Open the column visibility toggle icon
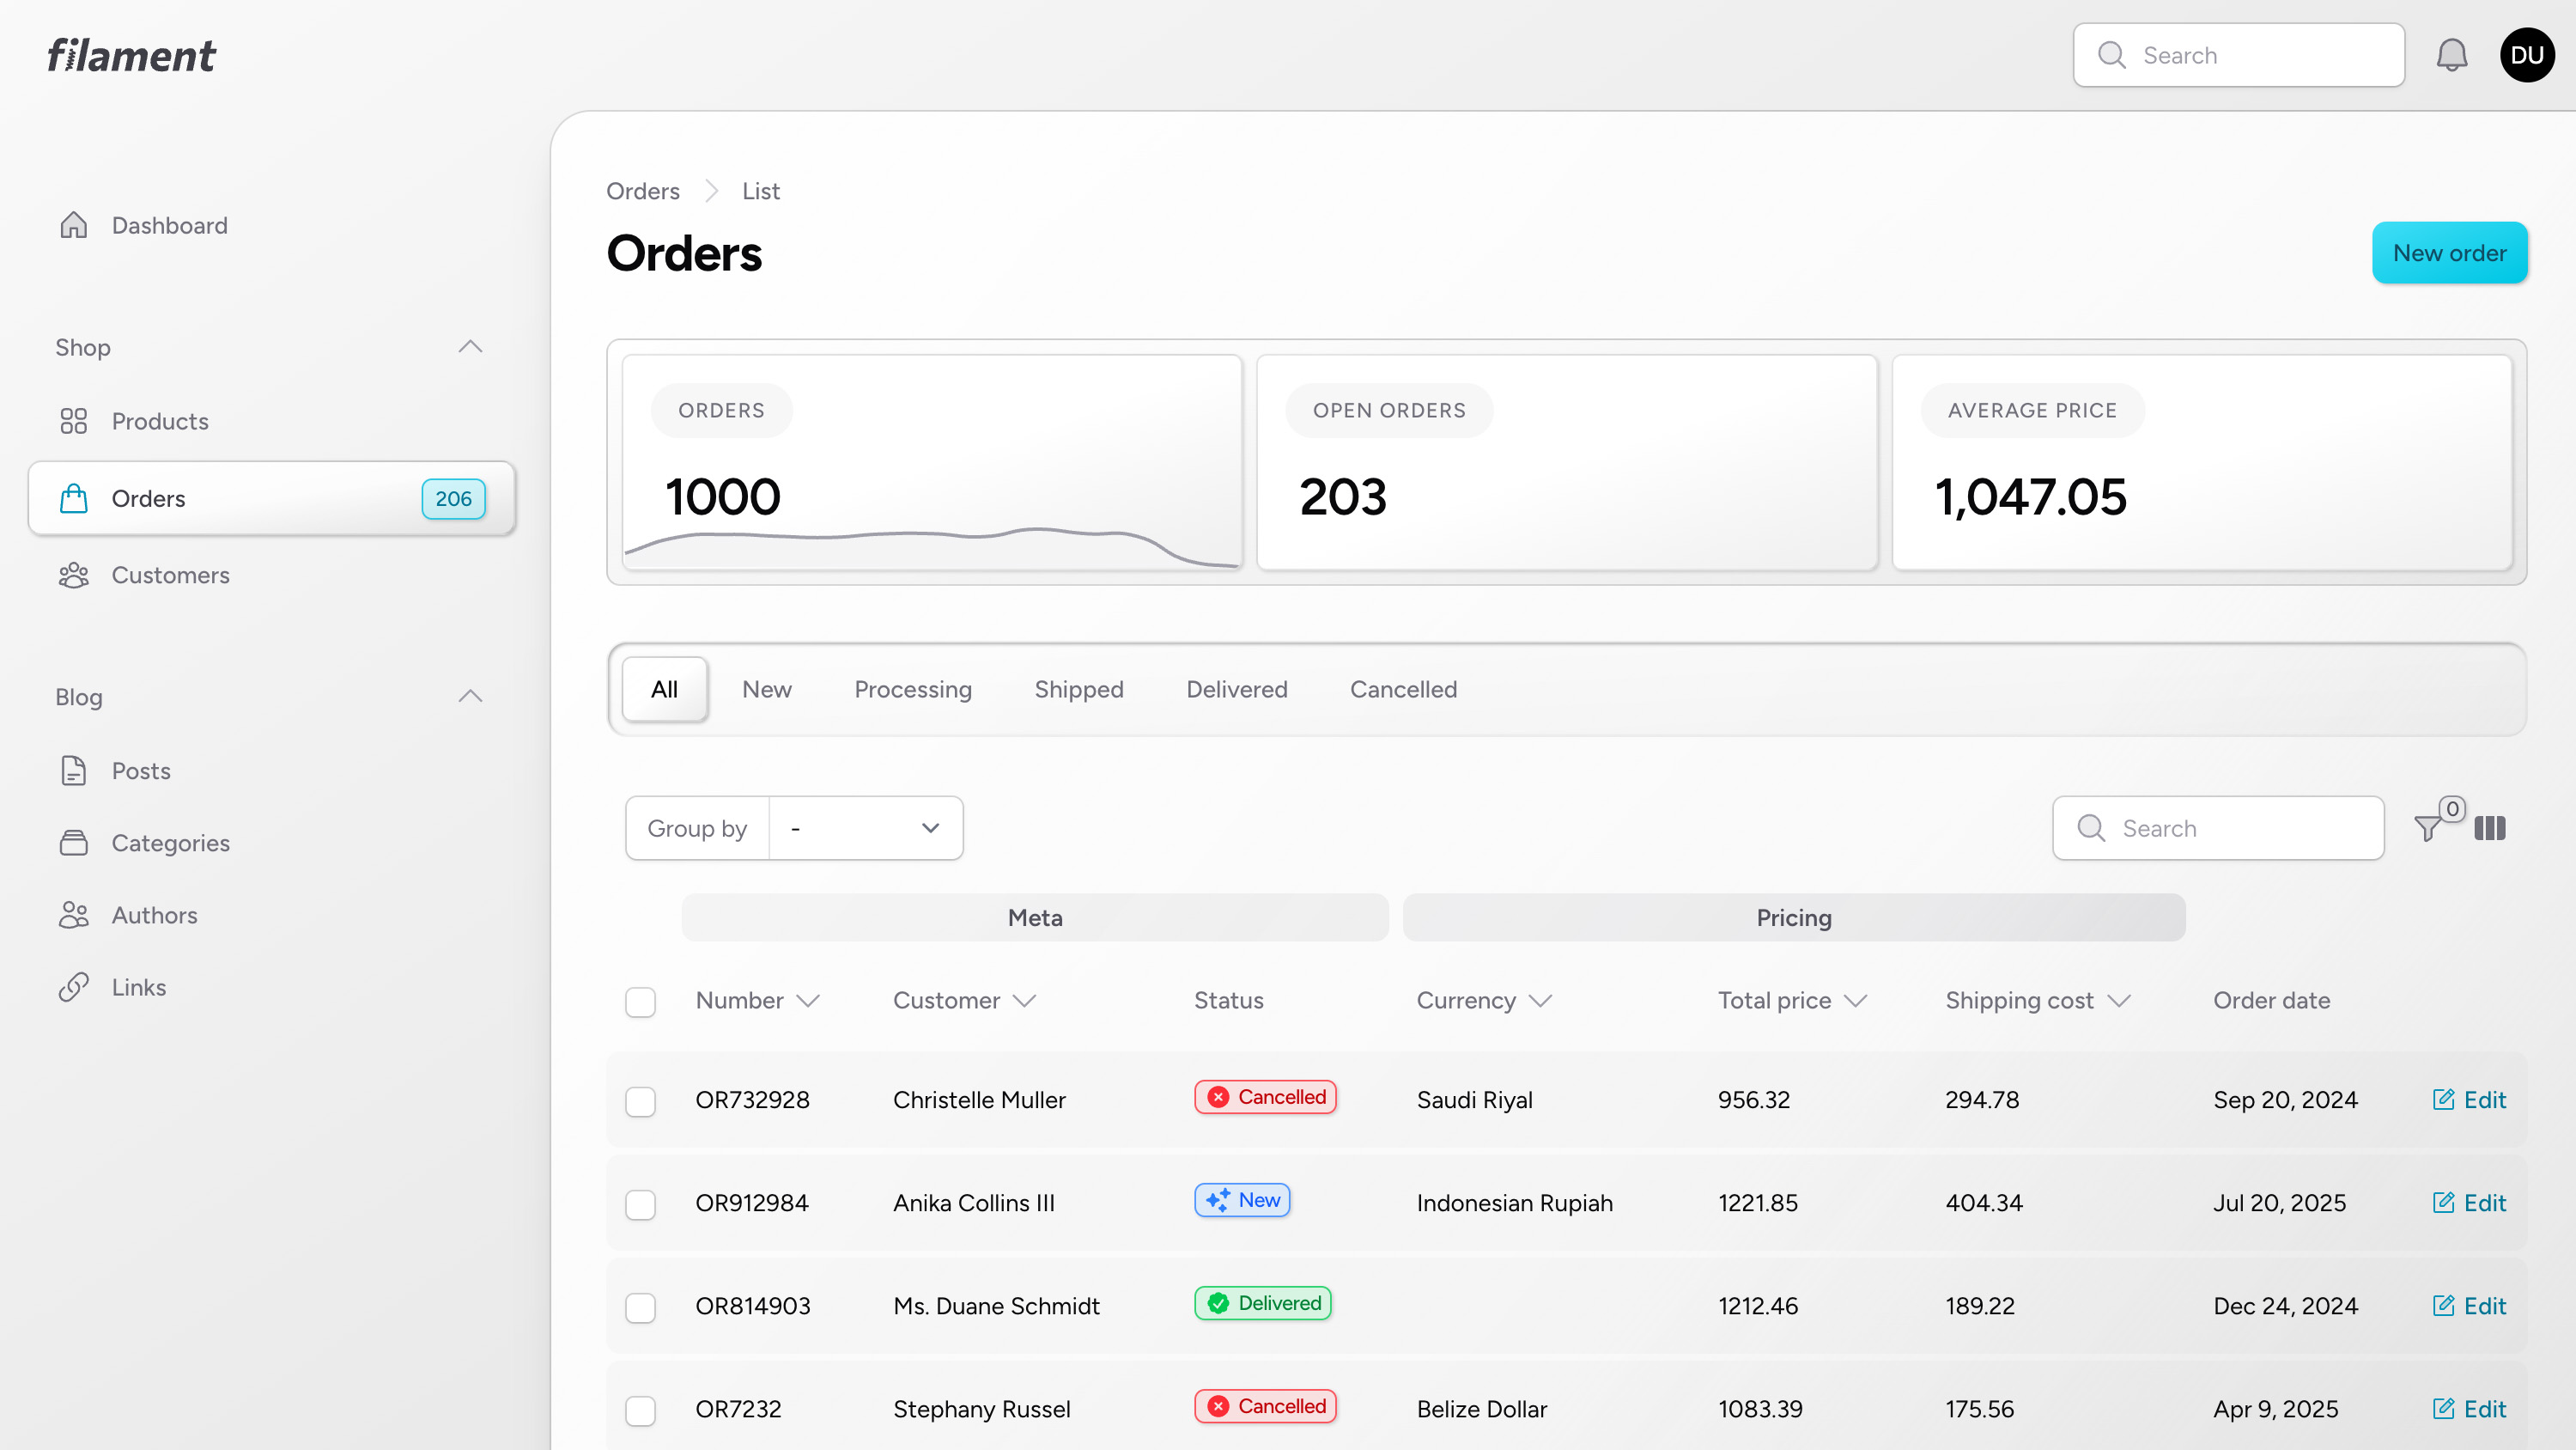The width and height of the screenshot is (2576, 1450). tap(2492, 829)
